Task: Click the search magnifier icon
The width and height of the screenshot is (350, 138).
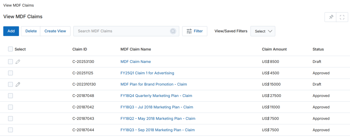Action: pyautogui.click(x=173, y=31)
